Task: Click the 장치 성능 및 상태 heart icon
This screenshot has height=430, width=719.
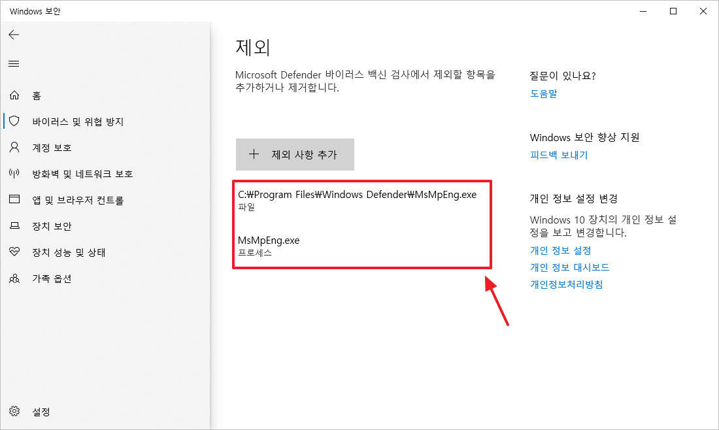Action: [x=14, y=252]
